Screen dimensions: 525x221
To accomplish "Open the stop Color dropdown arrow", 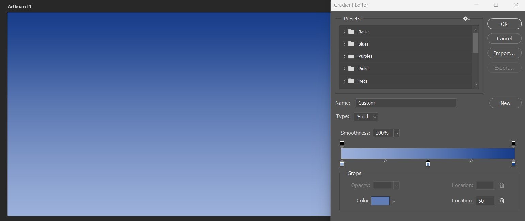I will coord(394,201).
